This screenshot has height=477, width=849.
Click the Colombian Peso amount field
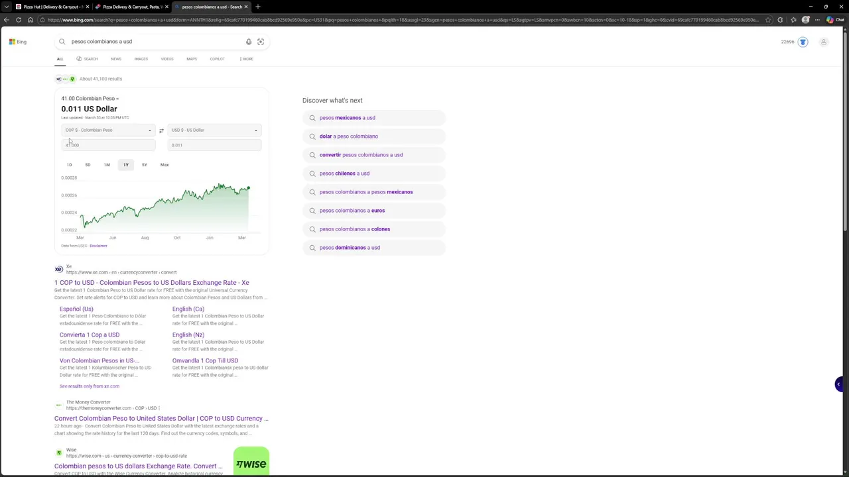[108, 145]
